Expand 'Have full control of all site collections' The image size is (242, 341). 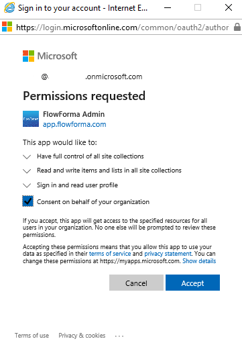(27, 156)
